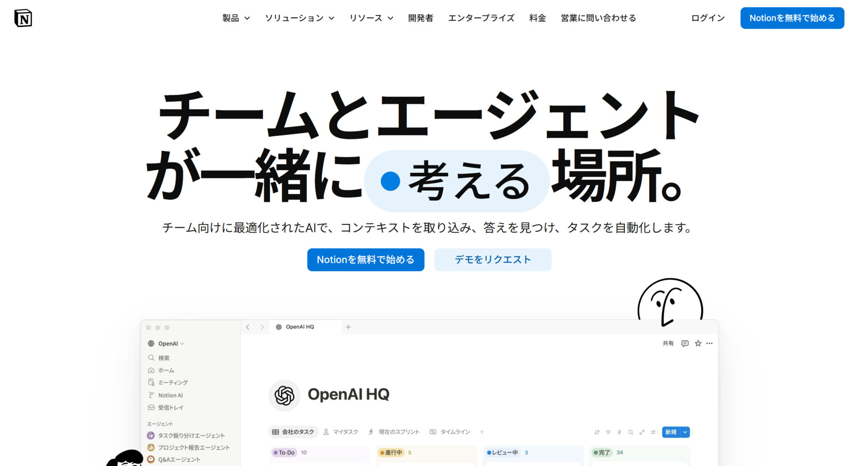The height and width of the screenshot is (466, 855).
Task: Click the 完了 count 34
Action: (620, 453)
